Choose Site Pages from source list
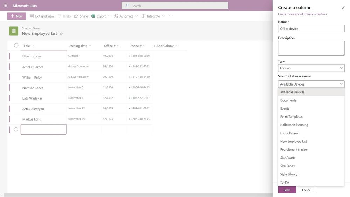Image resolution: width=350 pixels, height=197 pixels. (x=311, y=166)
